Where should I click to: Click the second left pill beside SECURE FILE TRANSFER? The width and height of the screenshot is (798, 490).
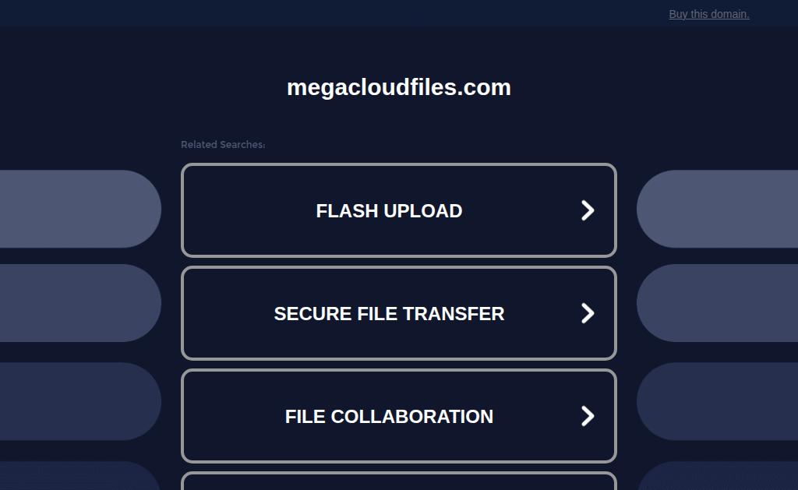coord(80,303)
